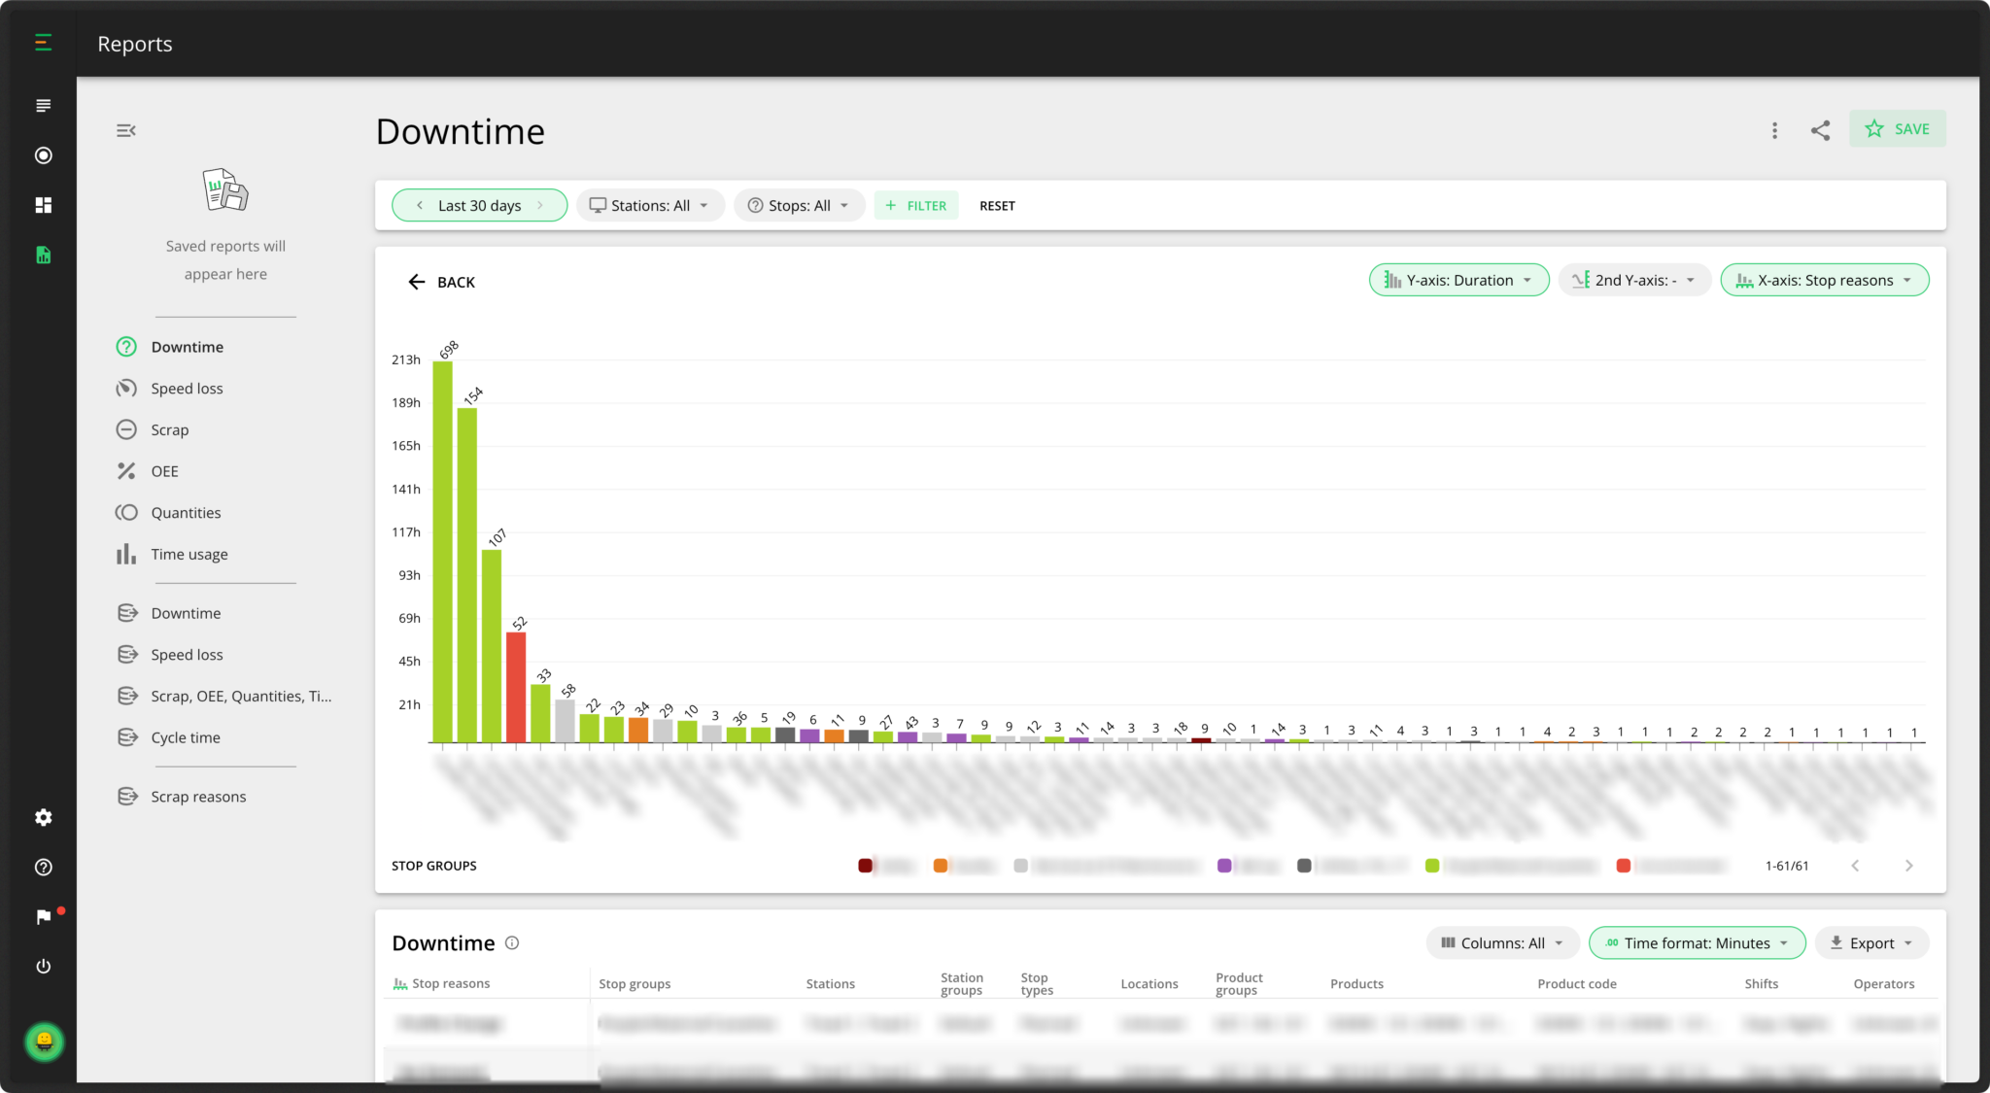Image resolution: width=1990 pixels, height=1093 pixels.
Task: Open the Time format: Minutes dropdown
Action: point(1697,942)
